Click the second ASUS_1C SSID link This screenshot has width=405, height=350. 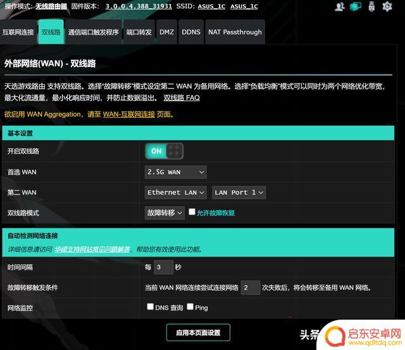click(x=244, y=6)
